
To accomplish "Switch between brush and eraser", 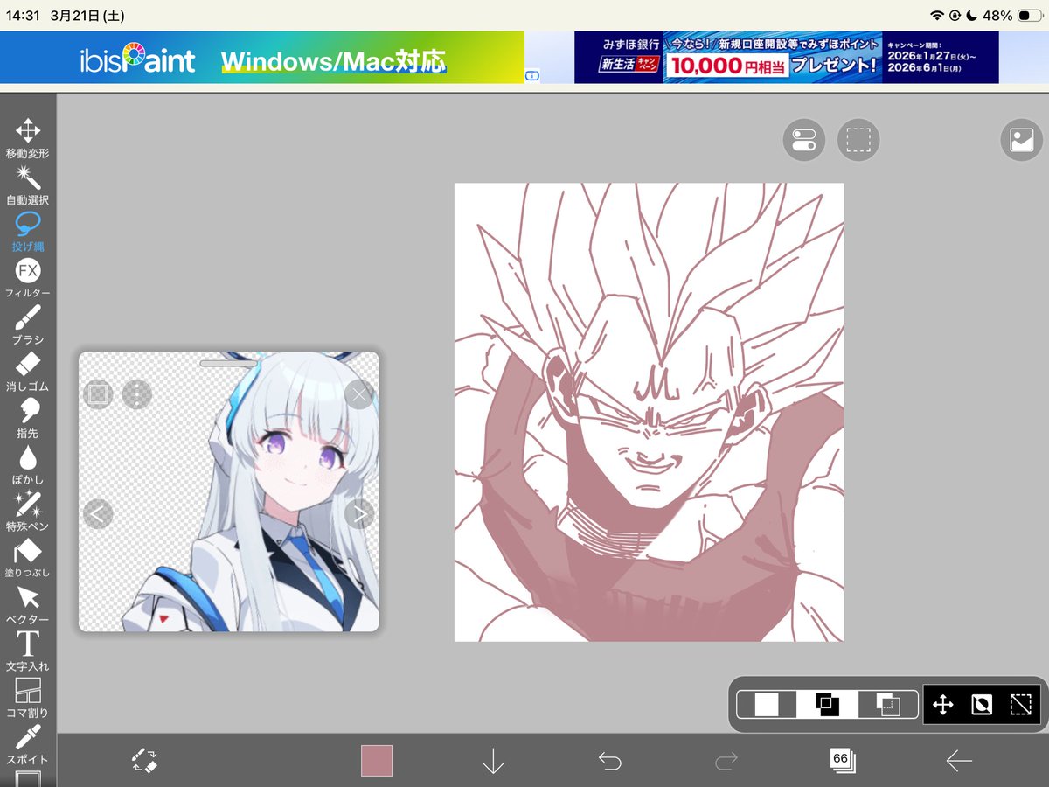I will 144,760.
